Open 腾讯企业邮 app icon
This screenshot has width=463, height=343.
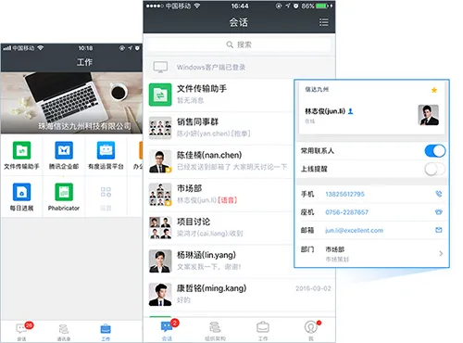[x=64, y=155]
